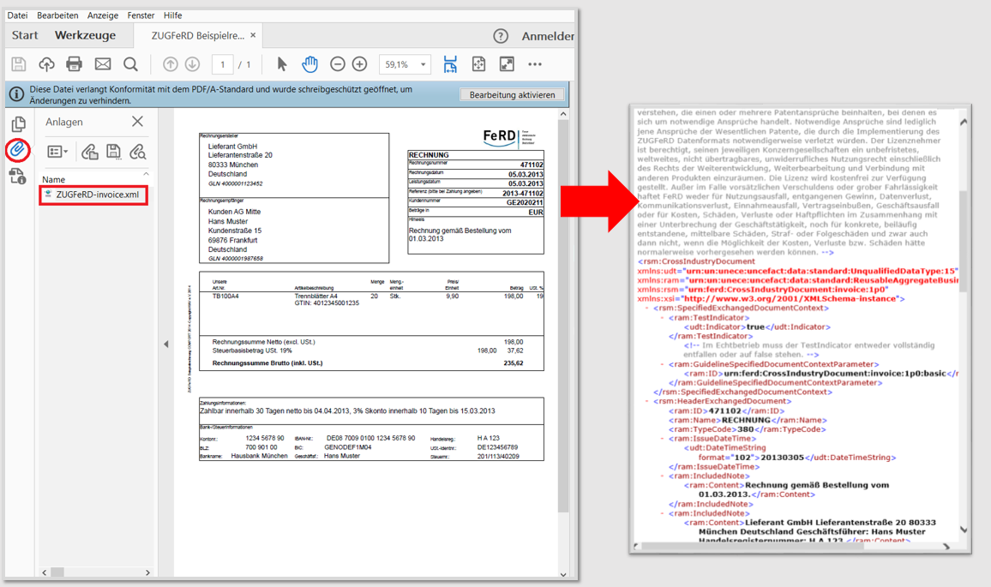Viewport: 991px width, 587px height.
Task: Switch to full screen reading mode icon
Action: [x=507, y=63]
